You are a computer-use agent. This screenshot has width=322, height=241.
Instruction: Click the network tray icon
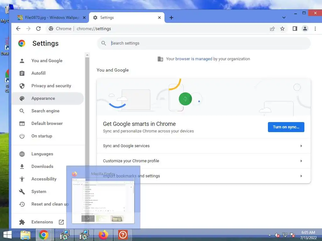285,235
